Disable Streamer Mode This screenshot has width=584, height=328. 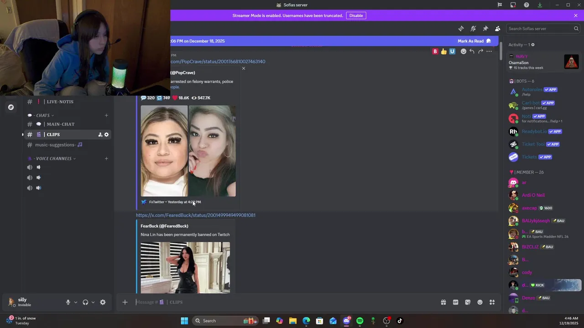click(x=356, y=15)
